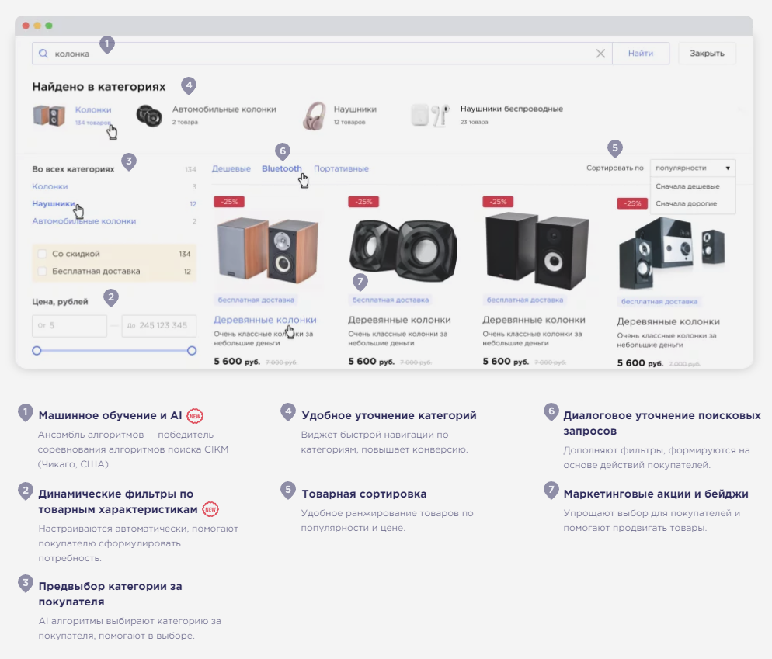
Task: Open Наушники беспроводные category
Action: pos(512,109)
